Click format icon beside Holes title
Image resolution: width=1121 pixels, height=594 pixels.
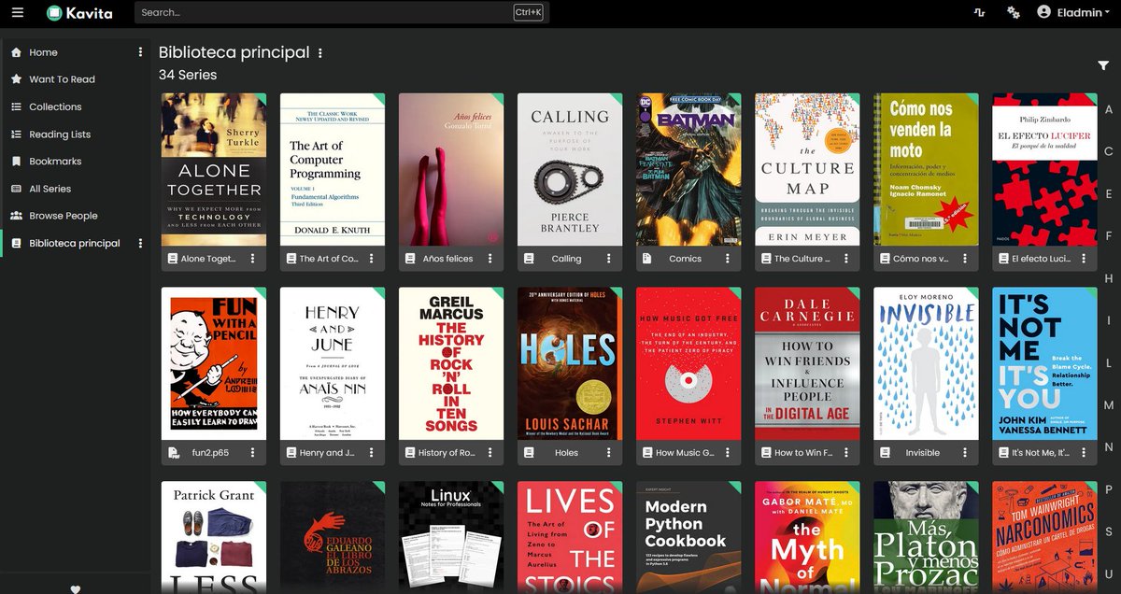click(x=529, y=453)
